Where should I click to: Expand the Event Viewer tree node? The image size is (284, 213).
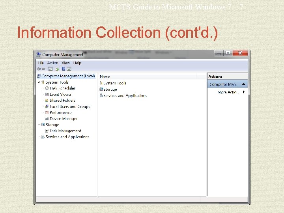click(43, 94)
